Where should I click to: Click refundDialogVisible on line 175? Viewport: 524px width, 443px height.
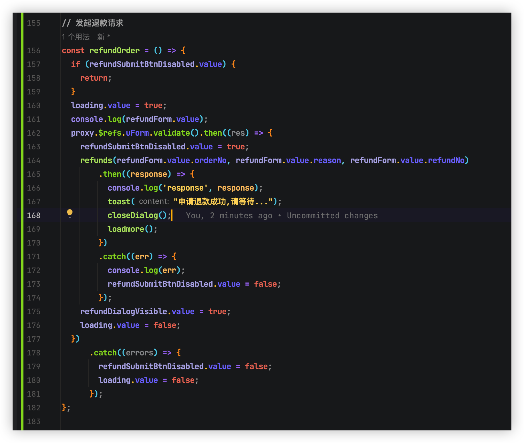point(124,312)
